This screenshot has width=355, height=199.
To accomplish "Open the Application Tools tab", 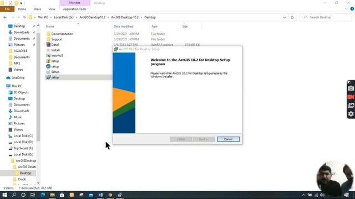I will 75,9.
